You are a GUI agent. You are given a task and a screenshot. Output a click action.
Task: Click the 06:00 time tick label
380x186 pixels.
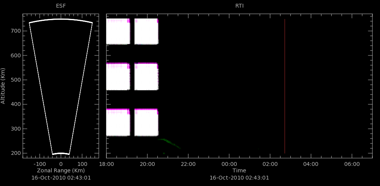[x=352, y=164]
